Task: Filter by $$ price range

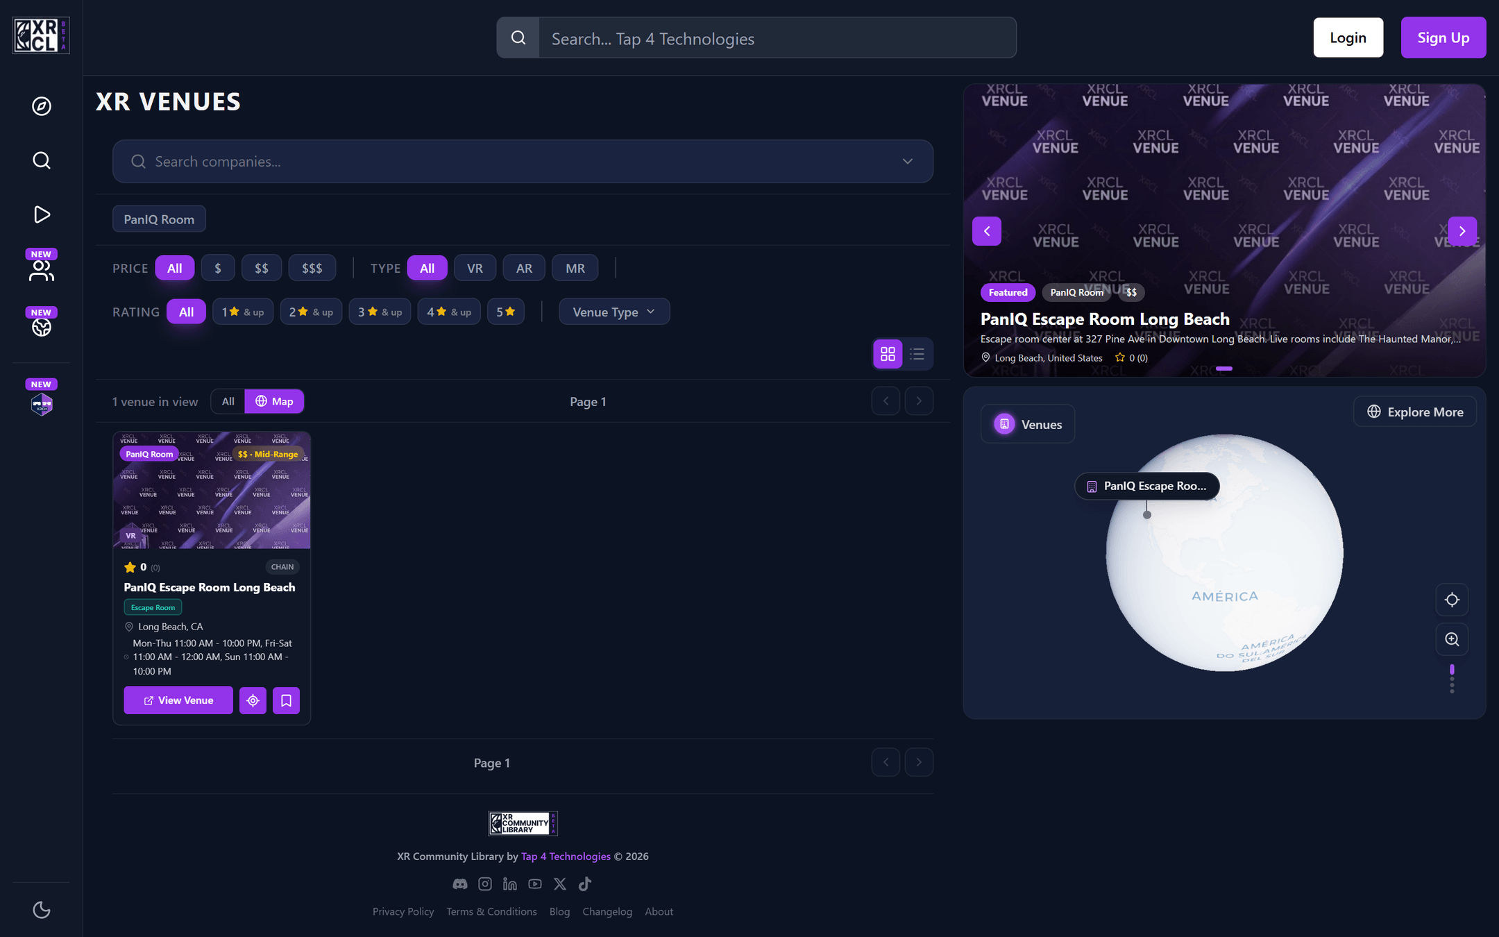Action: [262, 268]
